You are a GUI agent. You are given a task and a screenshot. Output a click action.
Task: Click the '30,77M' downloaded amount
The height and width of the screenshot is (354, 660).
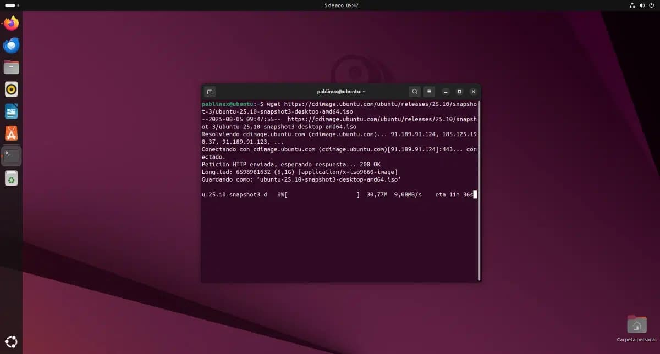point(377,194)
